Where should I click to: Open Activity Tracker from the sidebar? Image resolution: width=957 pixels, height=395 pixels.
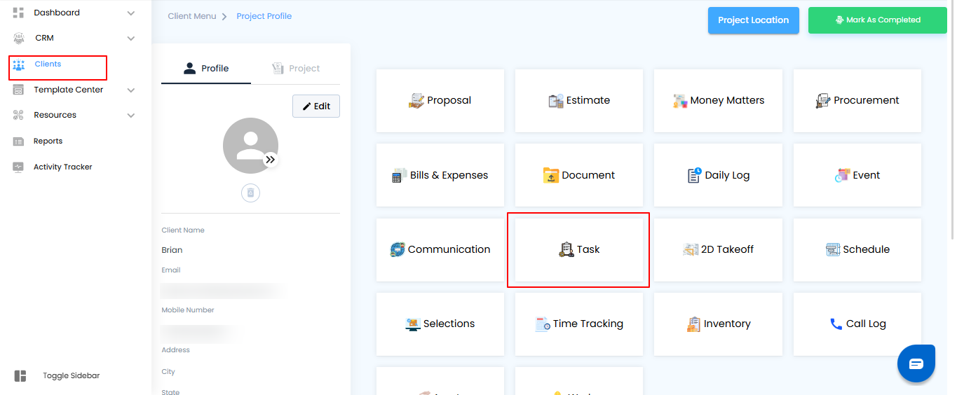[x=63, y=167]
